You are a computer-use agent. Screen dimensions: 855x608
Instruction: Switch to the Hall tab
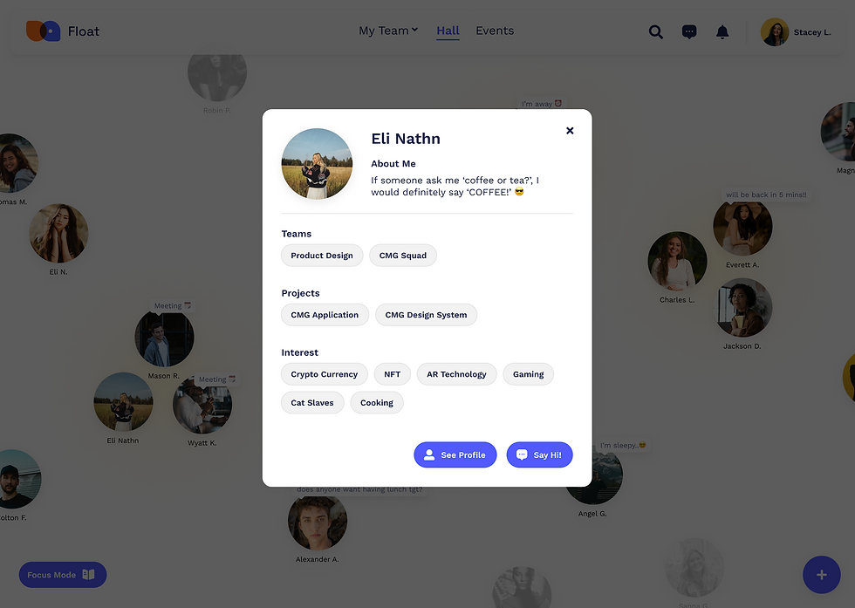tap(448, 31)
